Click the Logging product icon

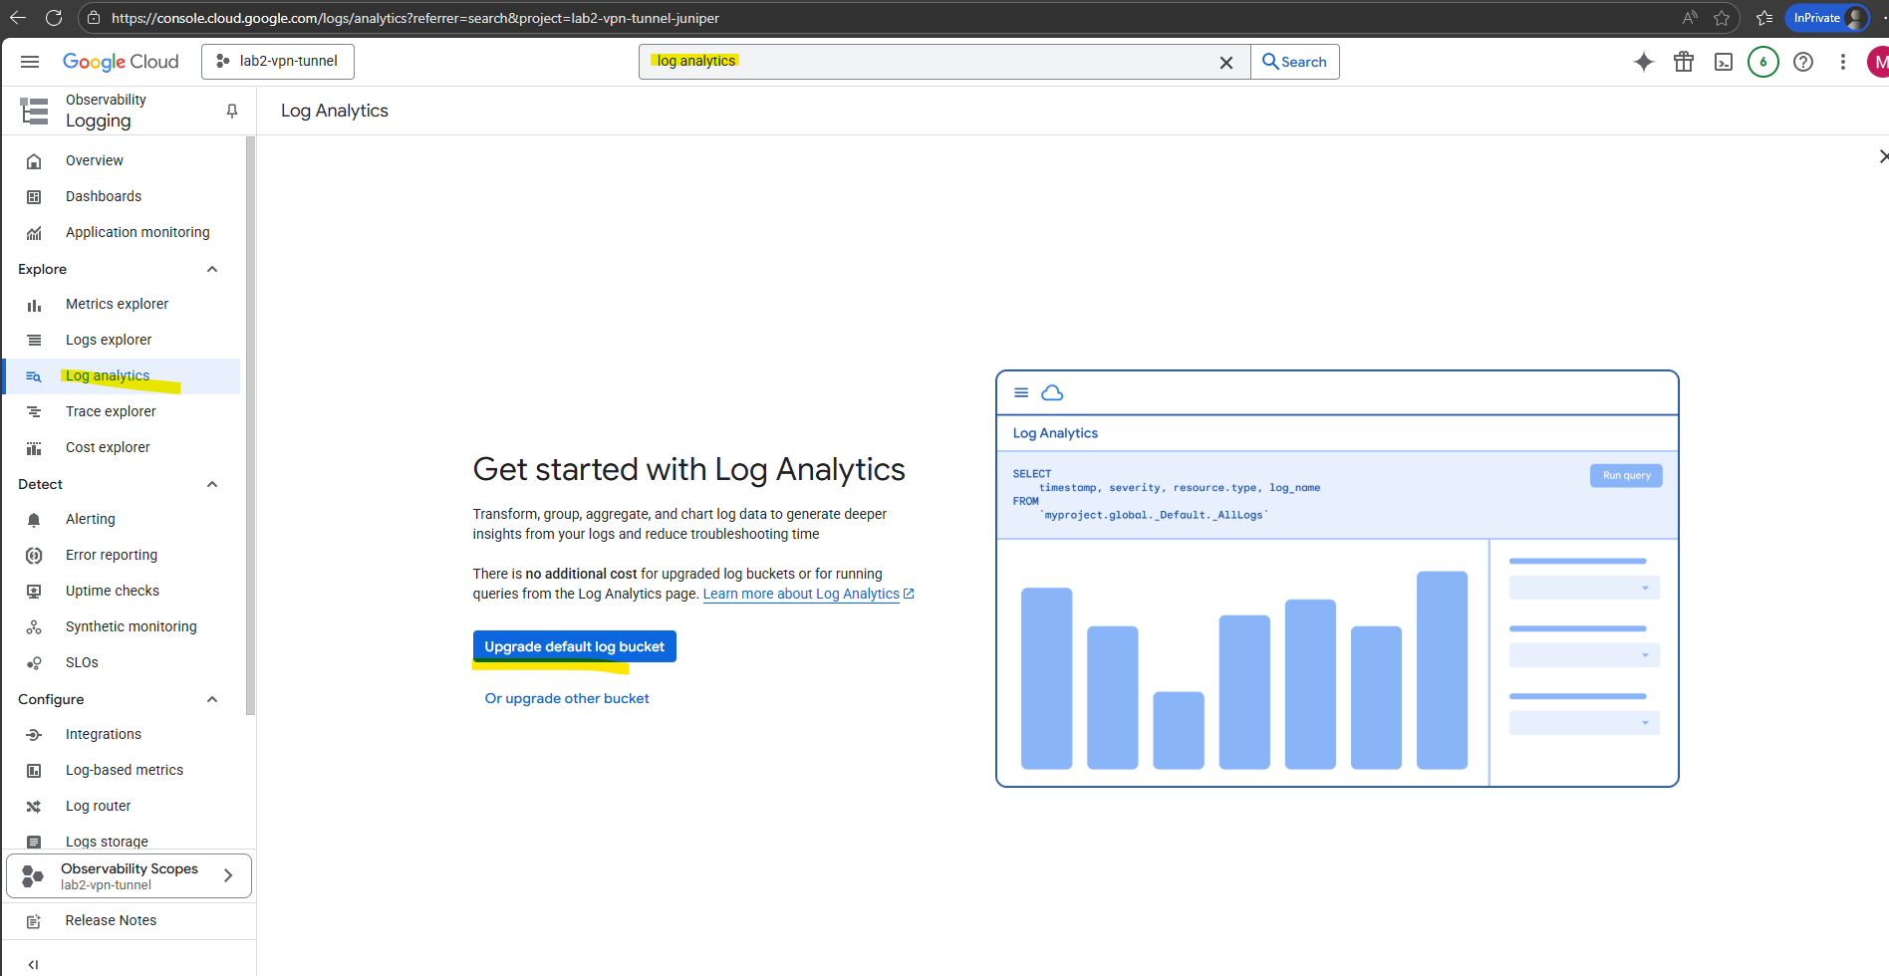pos(35,111)
